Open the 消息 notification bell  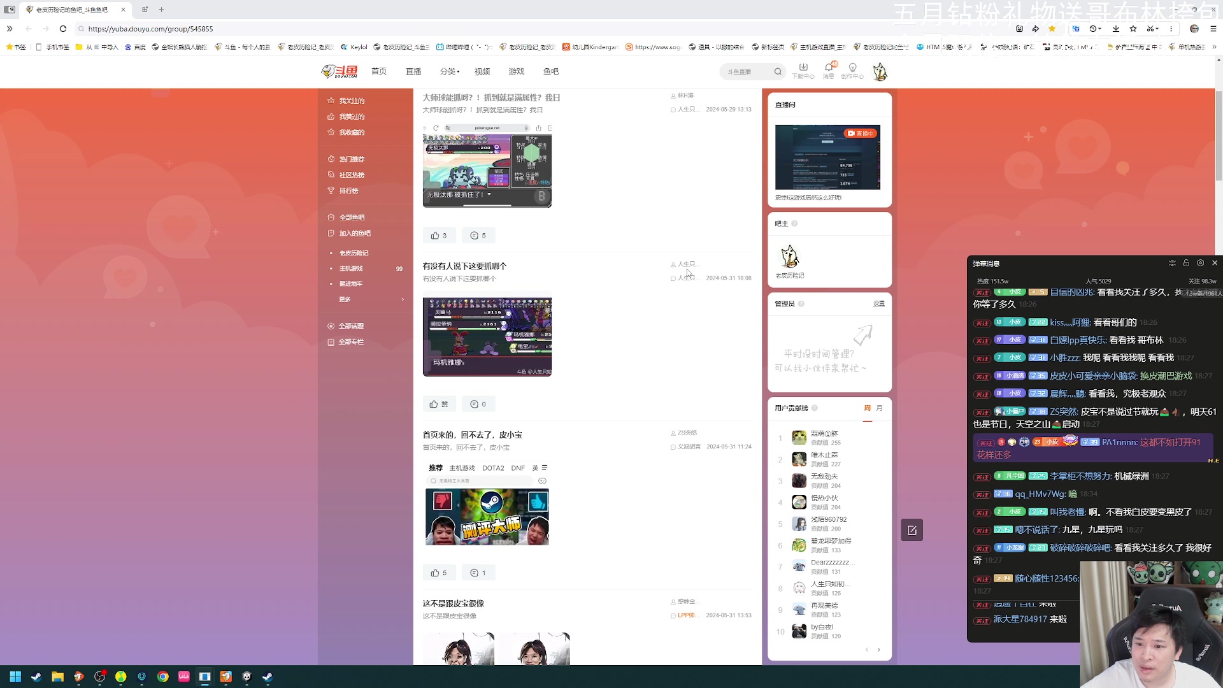click(828, 68)
